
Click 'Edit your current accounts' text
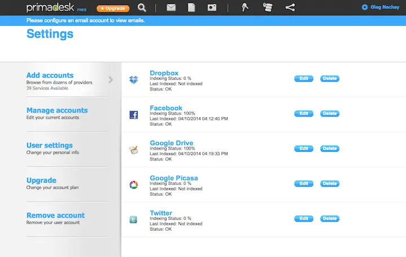pyautogui.click(x=52, y=118)
